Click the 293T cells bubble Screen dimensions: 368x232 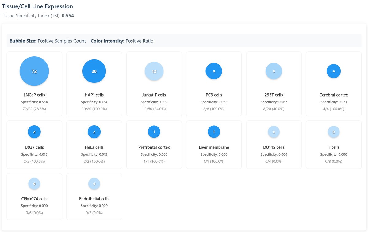pyautogui.click(x=274, y=71)
